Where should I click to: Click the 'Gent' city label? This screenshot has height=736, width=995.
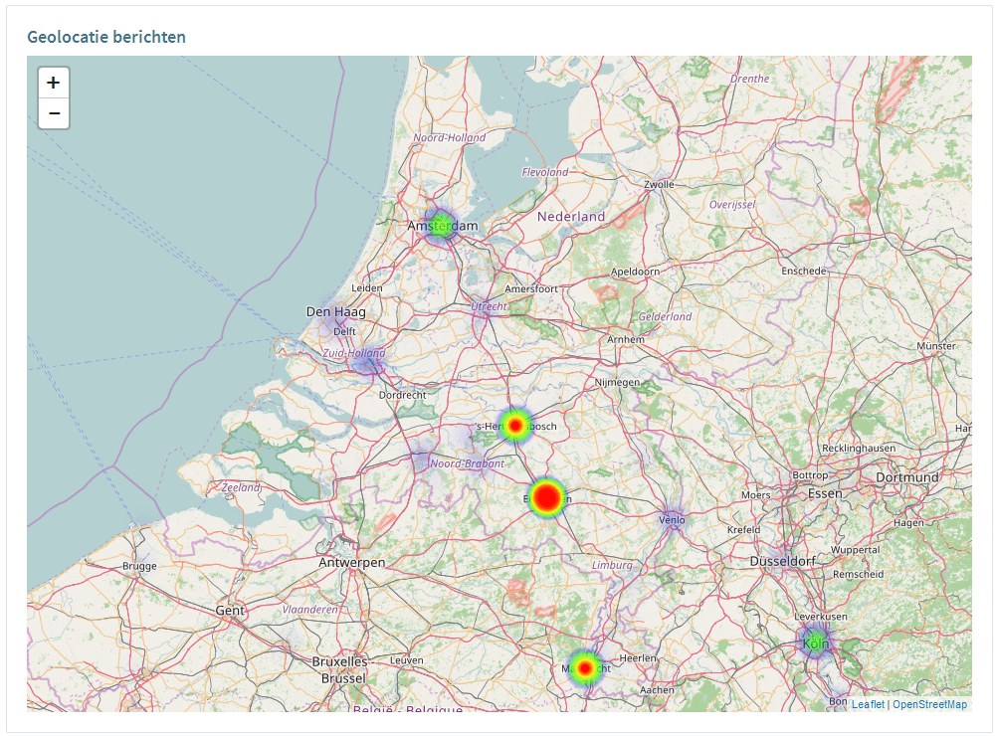click(x=230, y=611)
